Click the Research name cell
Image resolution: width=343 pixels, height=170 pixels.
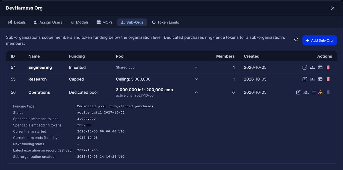(x=37, y=79)
